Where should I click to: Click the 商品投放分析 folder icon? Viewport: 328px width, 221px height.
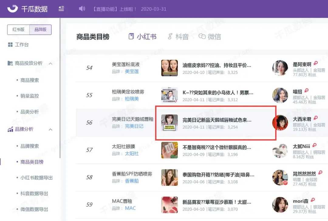click(10, 63)
